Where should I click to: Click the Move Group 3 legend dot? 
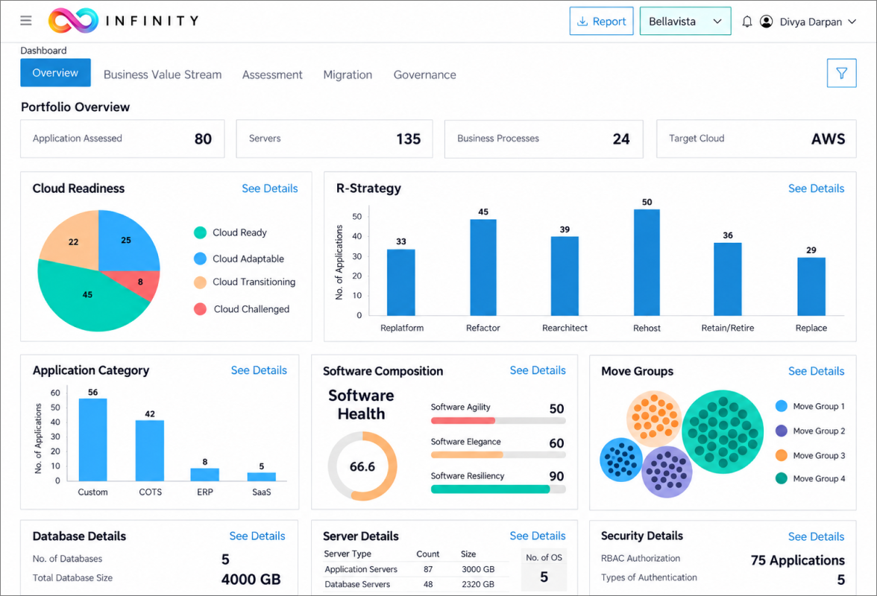pyautogui.click(x=782, y=455)
